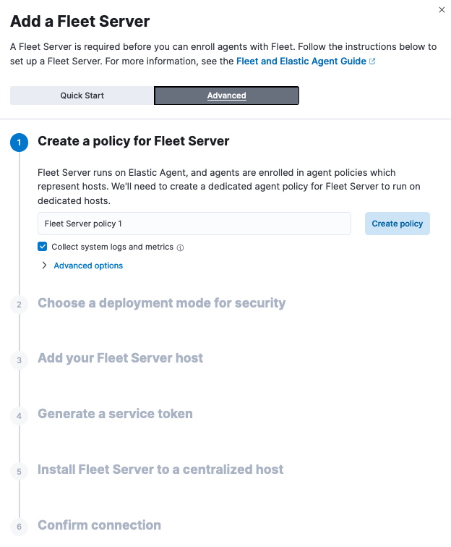
Task: Uncheck Collect system logs and metrics
Action: click(x=43, y=247)
